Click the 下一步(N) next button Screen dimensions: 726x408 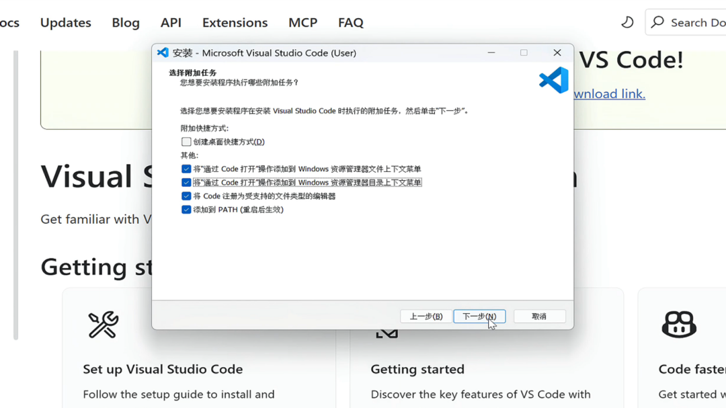(x=479, y=317)
